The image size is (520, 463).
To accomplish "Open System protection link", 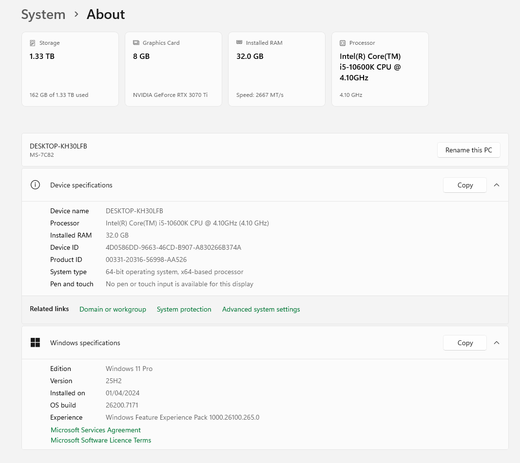I will 184,309.
